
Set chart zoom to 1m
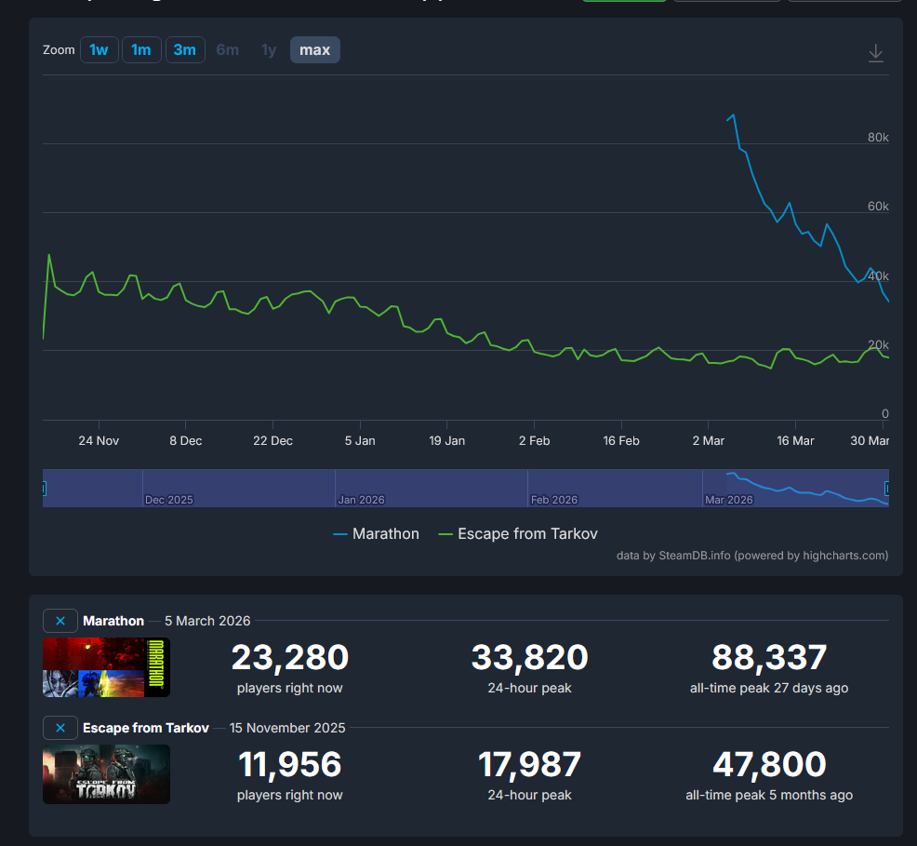141,49
